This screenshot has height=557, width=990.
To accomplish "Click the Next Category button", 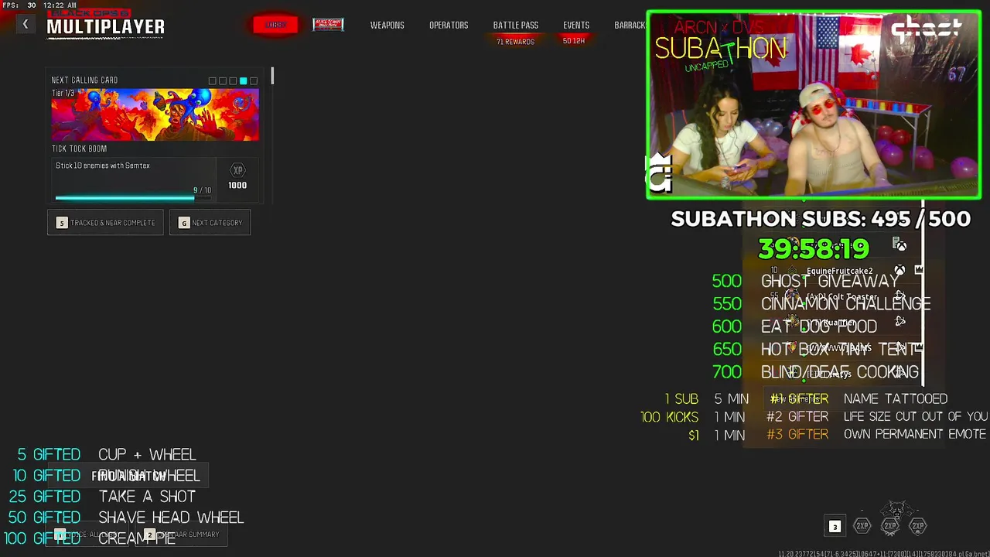I will (210, 223).
